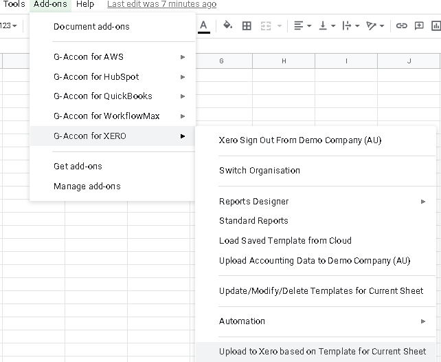
Task: Choose Update/Modify/Delete Templates for Current Sheet
Action: coord(315,290)
